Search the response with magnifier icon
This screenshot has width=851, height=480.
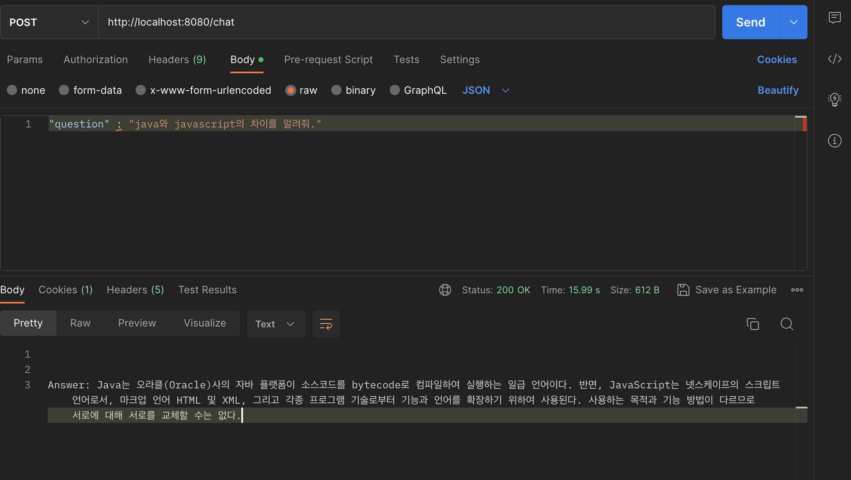point(787,324)
